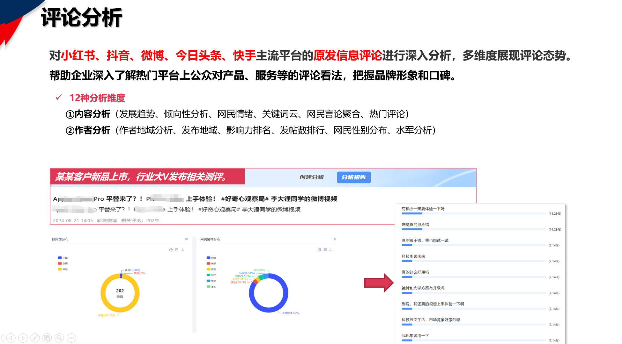622x344 pixels.
Task: Open the more slideshow options menu
Action: pyautogui.click(x=71, y=338)
